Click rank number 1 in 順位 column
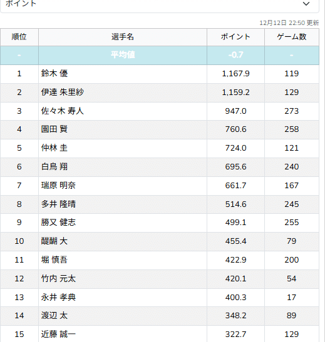This screenshot has height=342, width=325. tap(19, 74)
